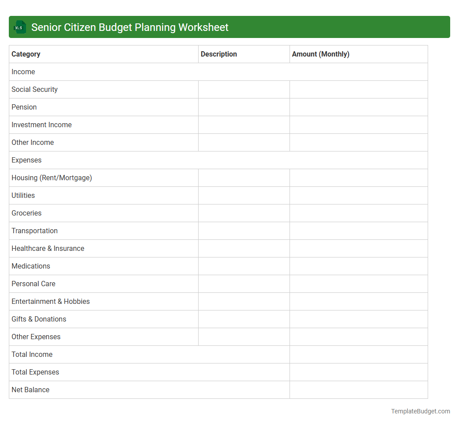Click the green XLS file icon
459x424 pixels.
(x=19, y=27)
